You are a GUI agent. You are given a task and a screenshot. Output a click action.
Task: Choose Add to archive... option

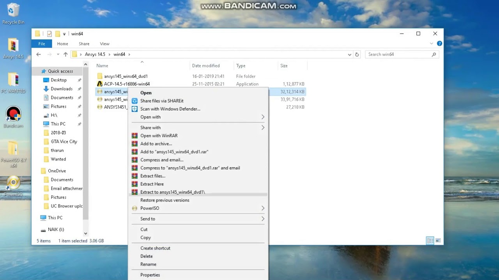click(x=156, y=144)
